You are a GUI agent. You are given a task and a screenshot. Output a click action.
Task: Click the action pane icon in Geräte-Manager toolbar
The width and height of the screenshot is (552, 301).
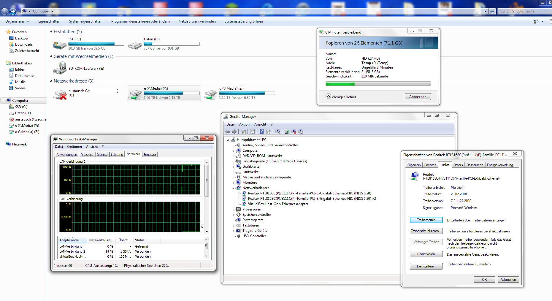tap(269, 132)
